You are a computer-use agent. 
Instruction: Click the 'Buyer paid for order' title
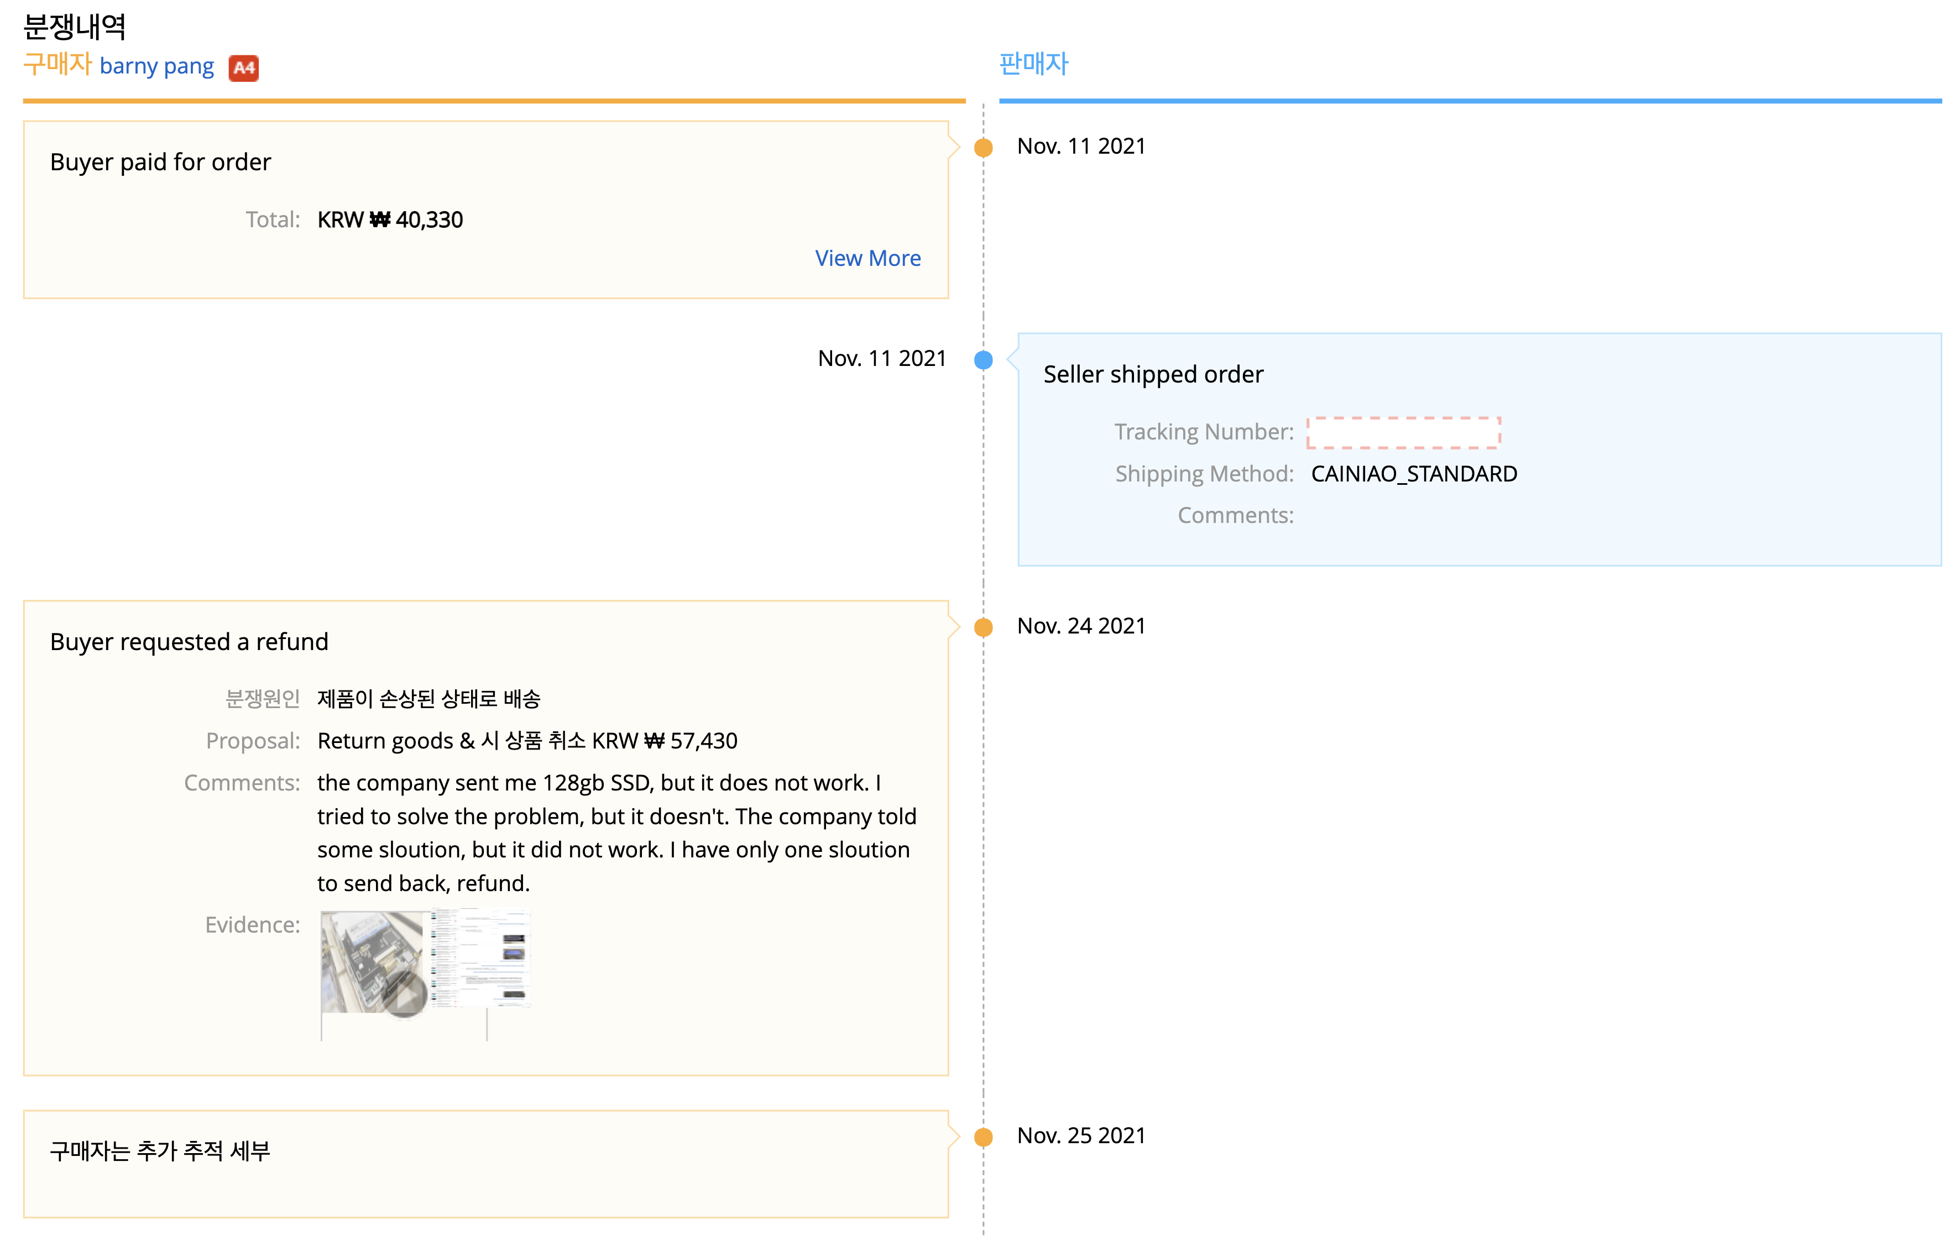pos(160,162)
